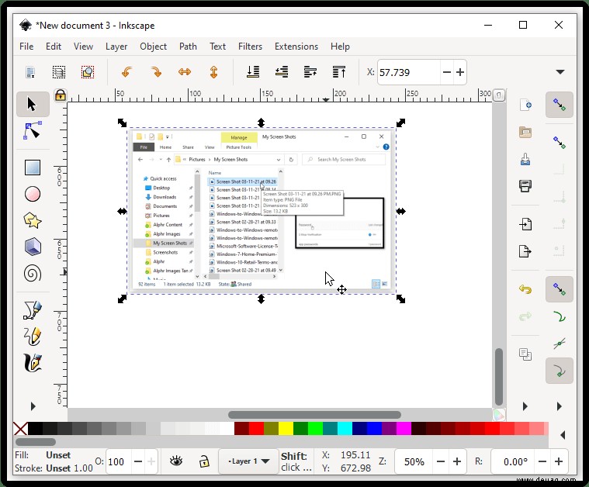Open the Extensions menu
589x487 pixels.
coord(296,47)
